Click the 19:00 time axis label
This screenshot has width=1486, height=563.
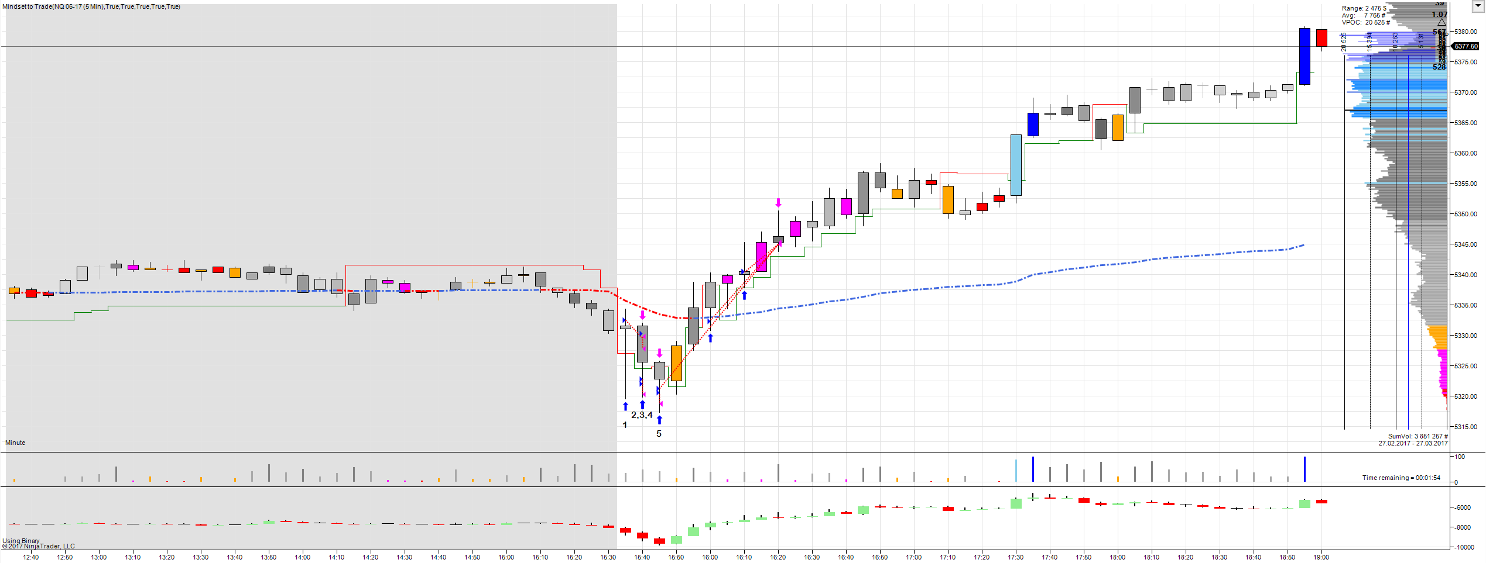(1321, 557)
